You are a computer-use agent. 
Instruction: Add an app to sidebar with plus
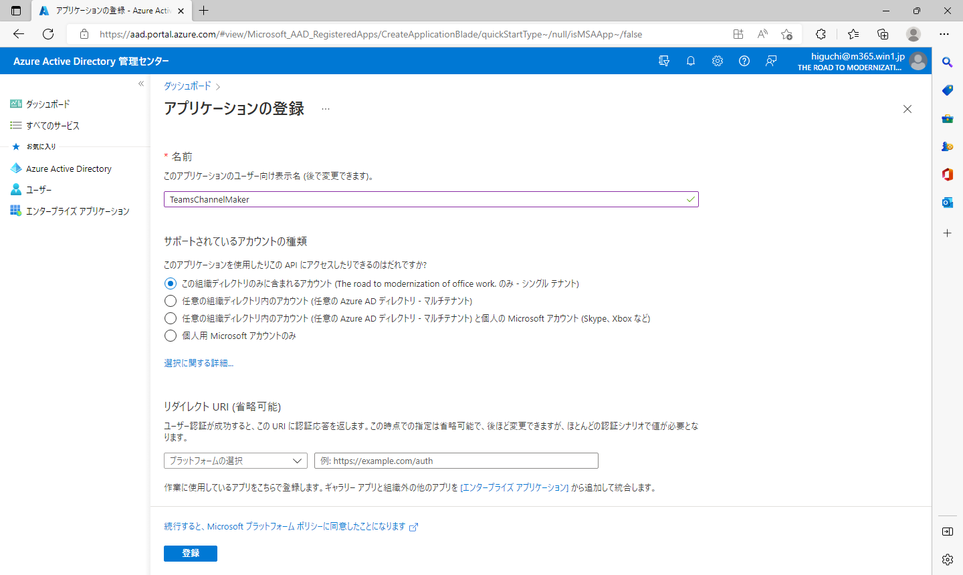click(948, 233)
